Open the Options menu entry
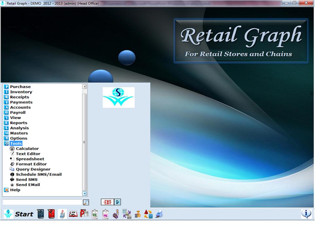The image size is (315, 244). click(x=19, y=139)
